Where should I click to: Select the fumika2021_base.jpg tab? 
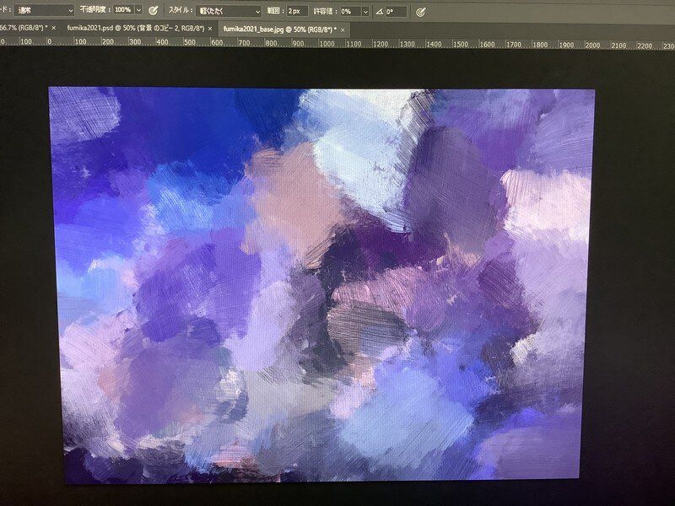coord(277,28)
